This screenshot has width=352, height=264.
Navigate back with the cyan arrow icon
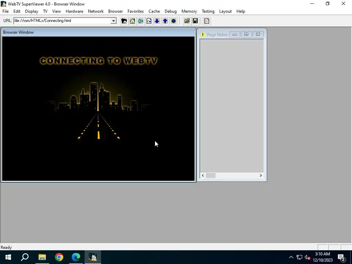coord(141,21)
